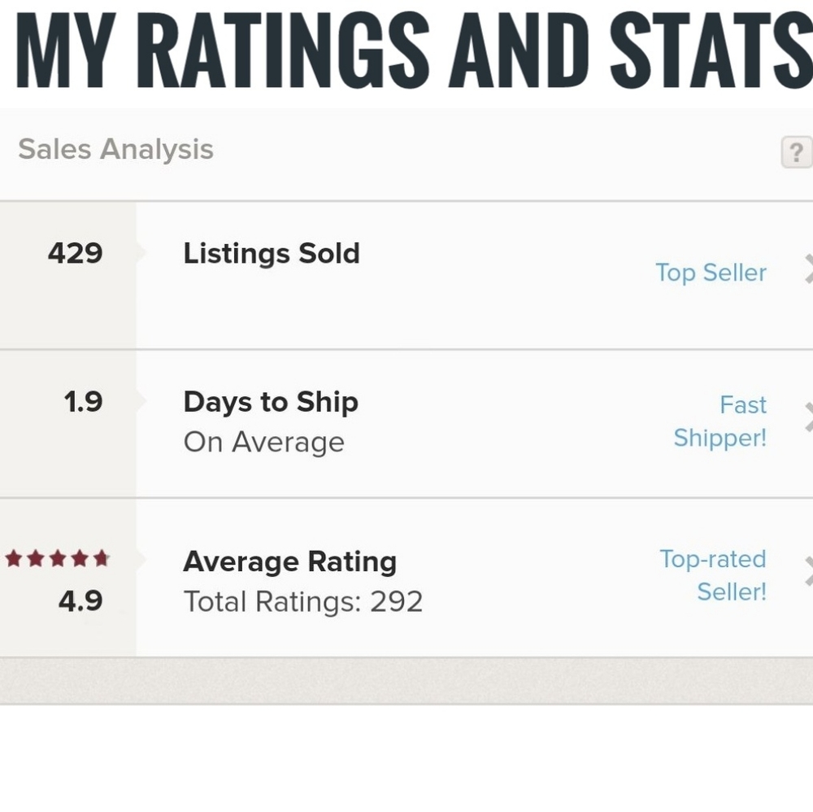
Task: Click the Sales Analysis header
Action: click(115, 150)
